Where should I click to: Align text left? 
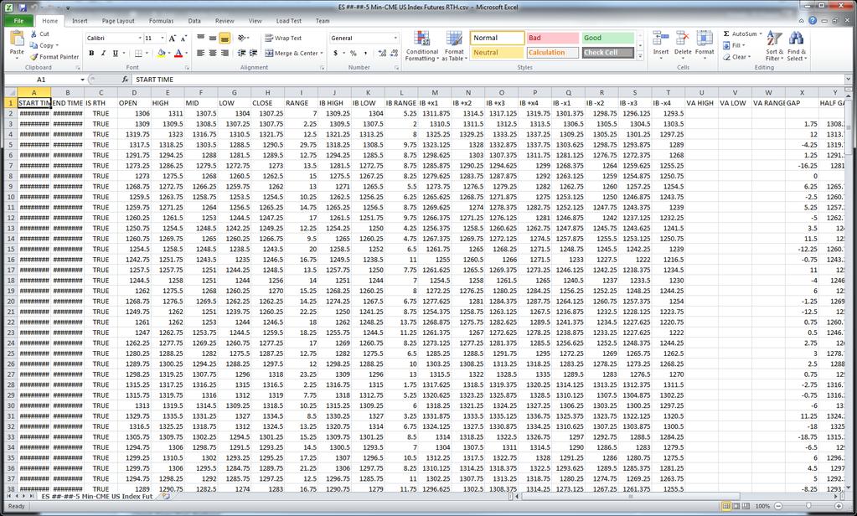click(x=200, y=53)
